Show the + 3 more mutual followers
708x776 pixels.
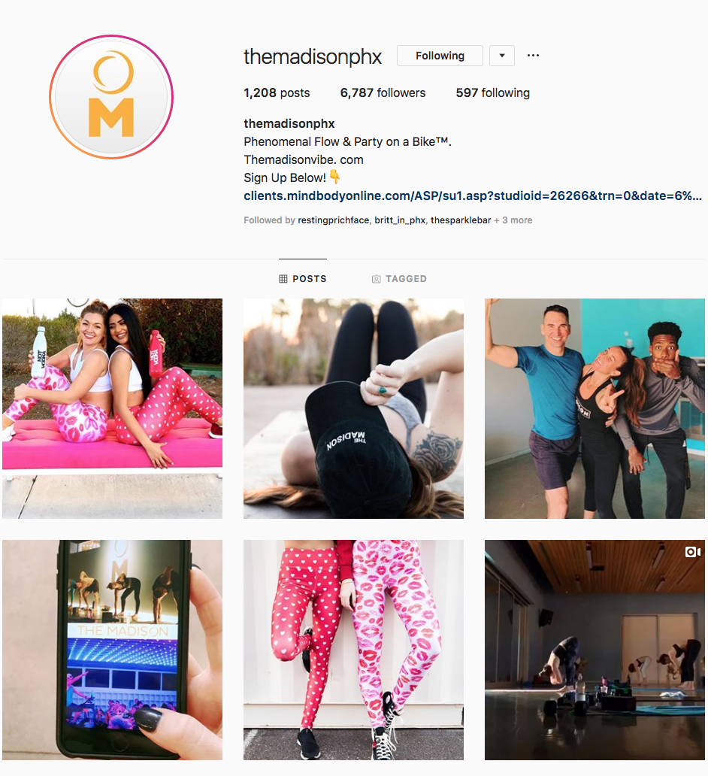click(x=513, y=220)
